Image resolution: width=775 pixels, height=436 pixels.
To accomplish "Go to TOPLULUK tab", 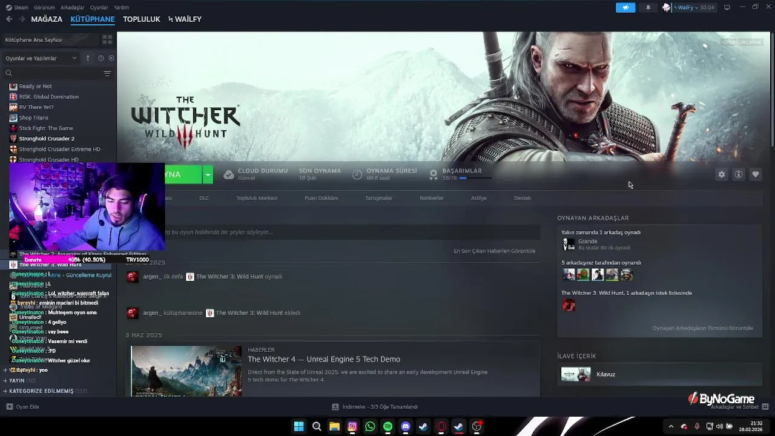I will point(142,19).
